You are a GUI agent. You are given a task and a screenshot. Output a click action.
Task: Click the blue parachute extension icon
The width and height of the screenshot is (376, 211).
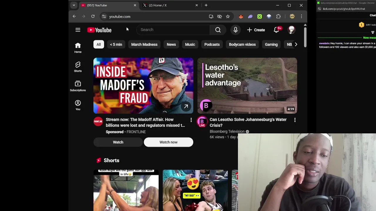269,16
